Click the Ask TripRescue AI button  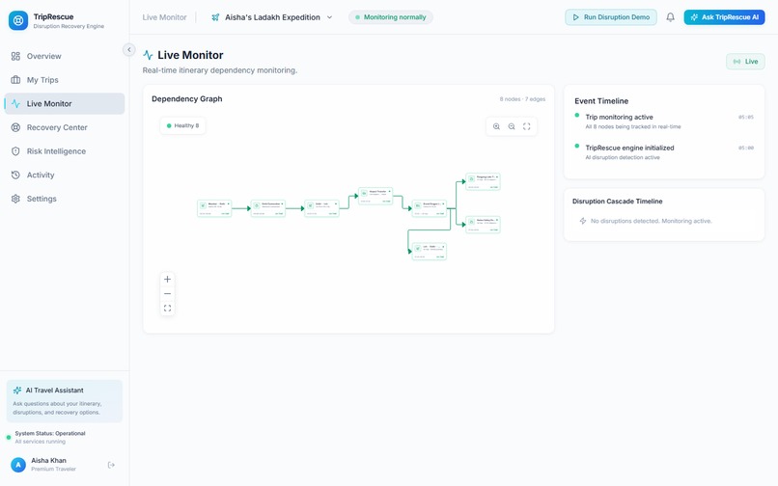click(724, 17)
